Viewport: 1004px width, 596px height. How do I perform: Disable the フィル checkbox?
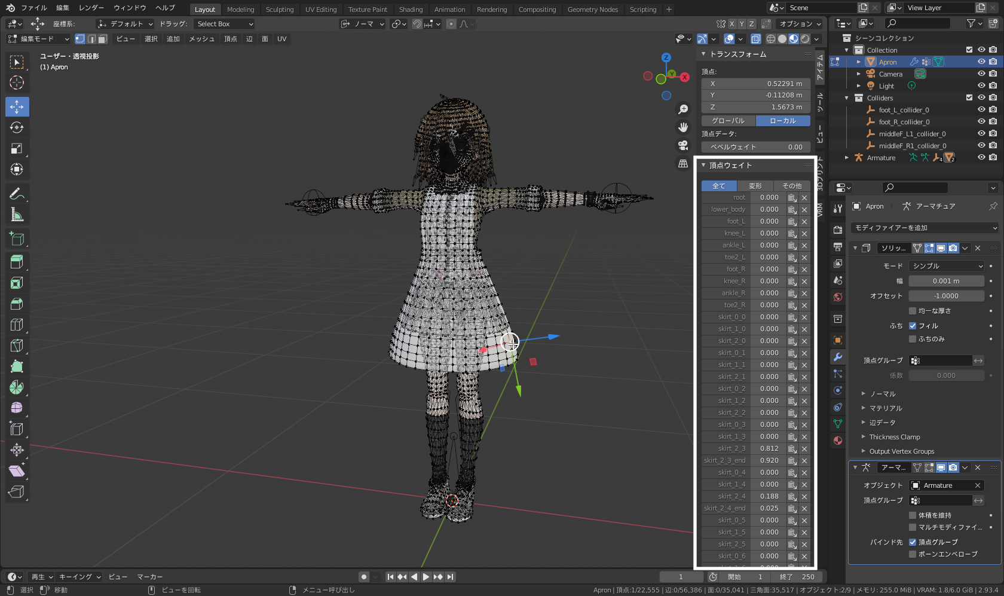[913, 326]
